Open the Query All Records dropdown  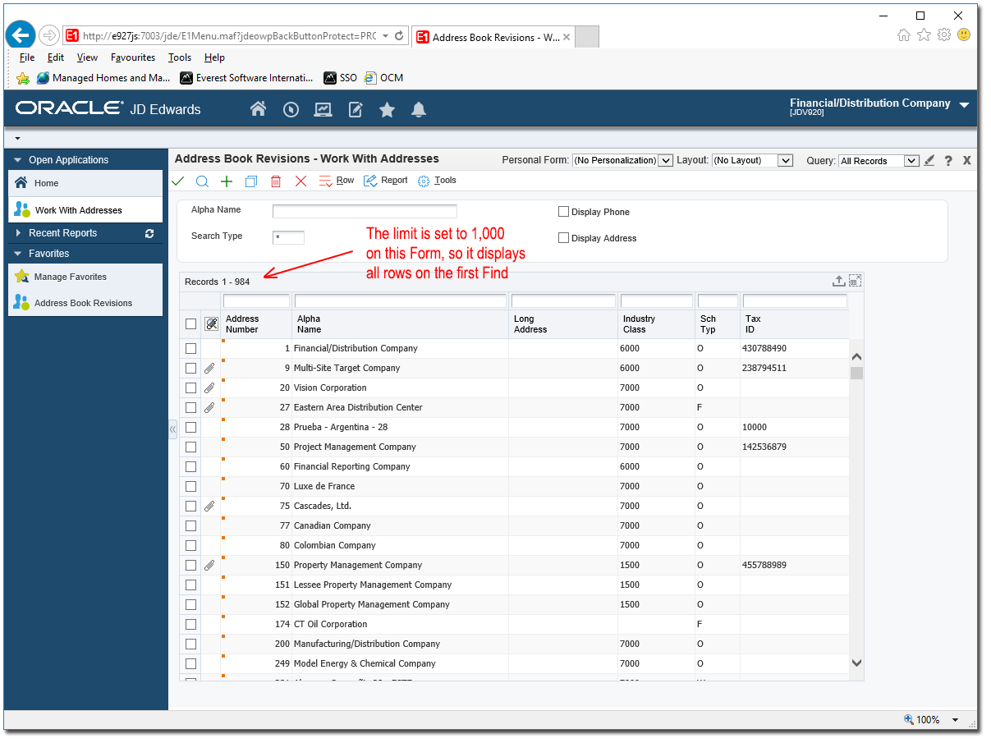point(879,161)
